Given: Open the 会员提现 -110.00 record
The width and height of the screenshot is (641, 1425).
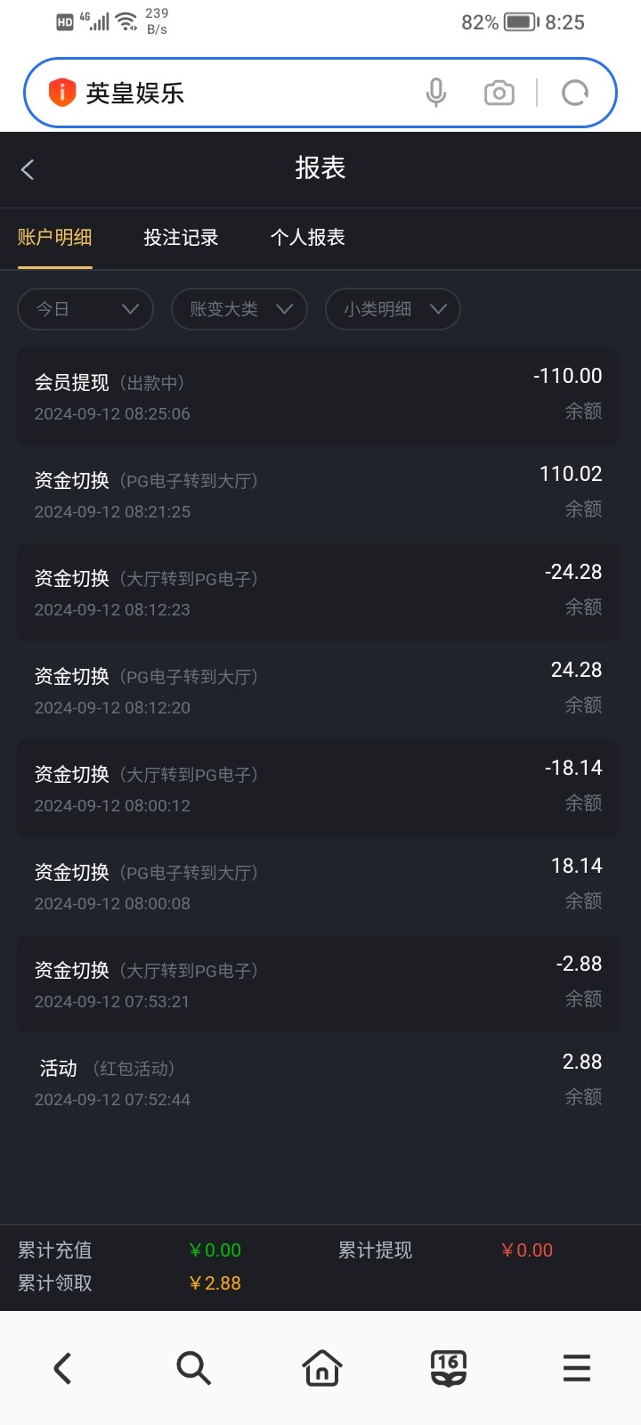Looking at the screenshot, I should point(318,396).
